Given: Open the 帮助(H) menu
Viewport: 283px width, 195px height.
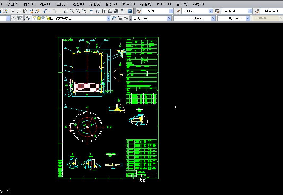Looking at the screenshot, I should pyautogui.click(x=198, y=4).
